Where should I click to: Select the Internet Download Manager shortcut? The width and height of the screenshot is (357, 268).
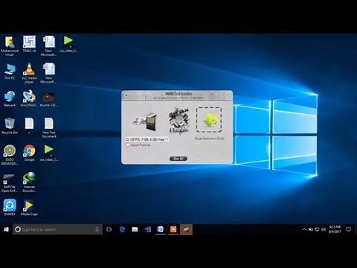coord(29,182)
